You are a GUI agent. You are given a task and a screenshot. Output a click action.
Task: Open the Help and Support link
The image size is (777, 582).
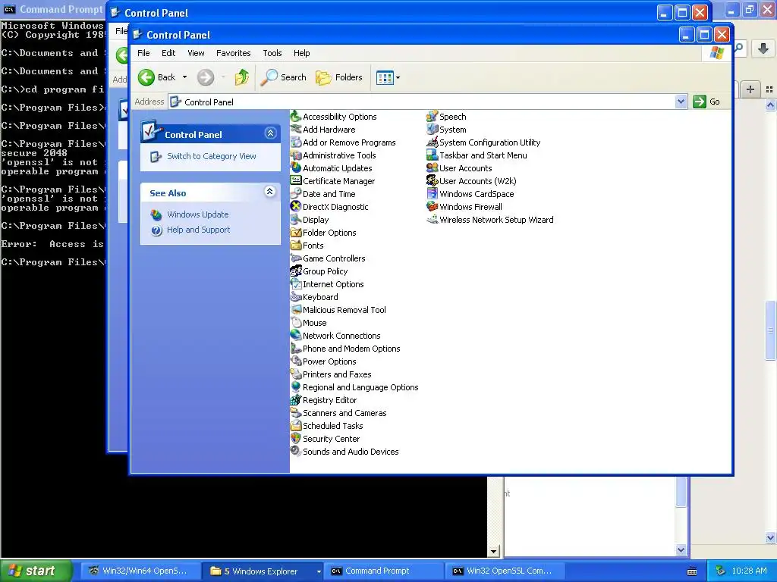tap(198, 230)
